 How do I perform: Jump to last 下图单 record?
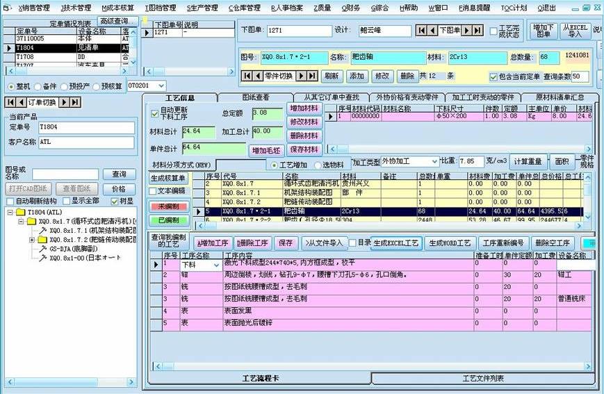(477, 31)
